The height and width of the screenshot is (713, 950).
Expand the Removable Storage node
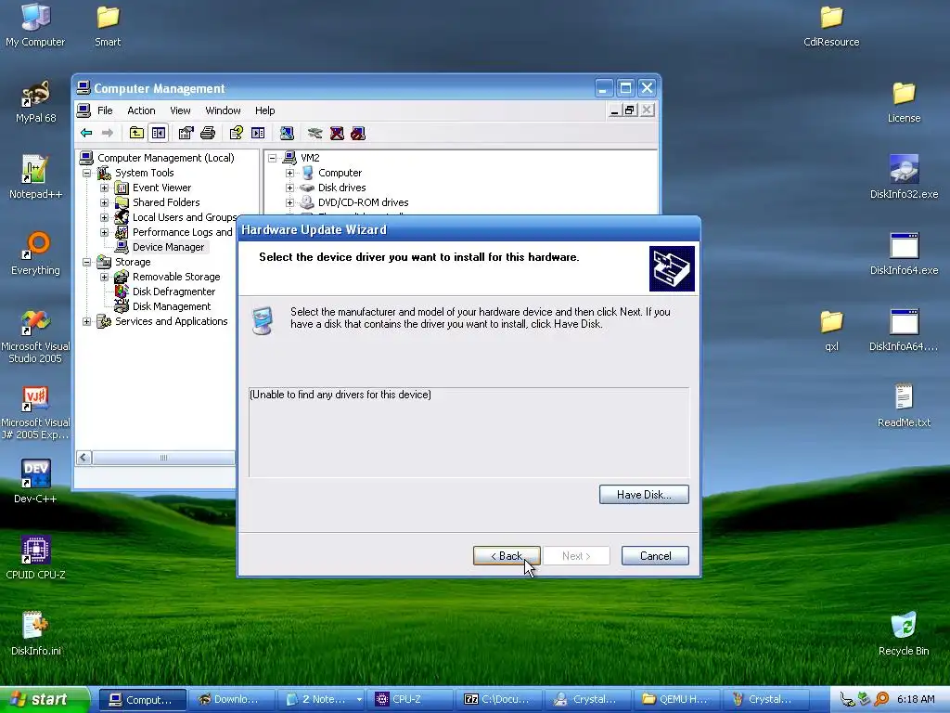pyautogui.click(x=104, y=277)
